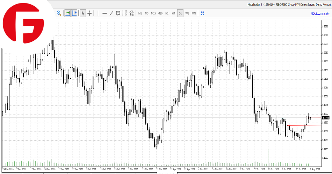This screenshot has height=174, width=332.
Task: Select the Fibonacci retracement tool
Action: (x=125, y=13)
